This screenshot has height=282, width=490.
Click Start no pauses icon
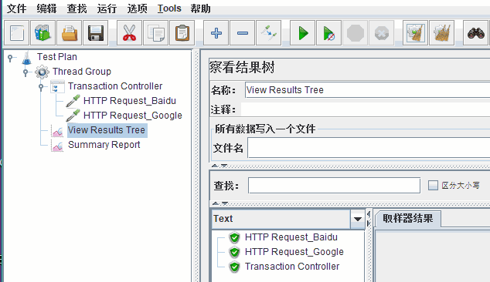click(x=328, y=33)
